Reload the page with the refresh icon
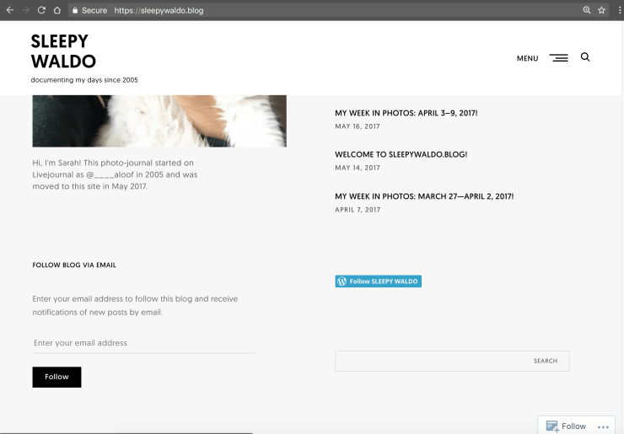The height and width of the screenshot is (434, 624). pos(41,10)
